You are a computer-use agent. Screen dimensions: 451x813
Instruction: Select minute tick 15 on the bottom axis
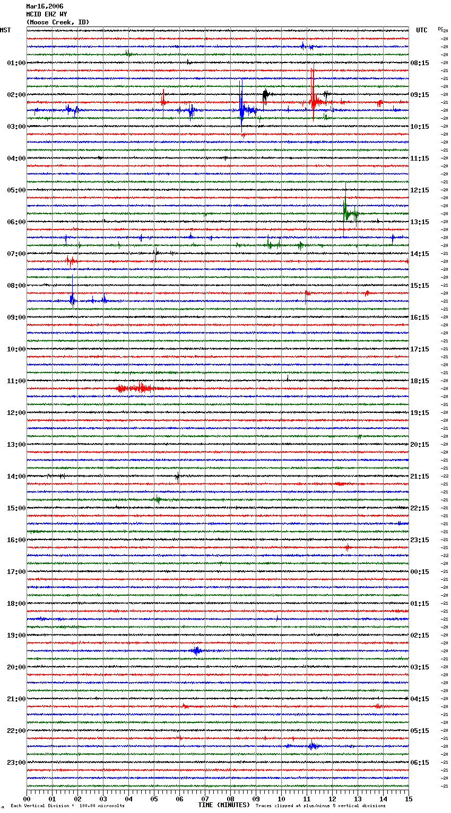tap(409, 799)
